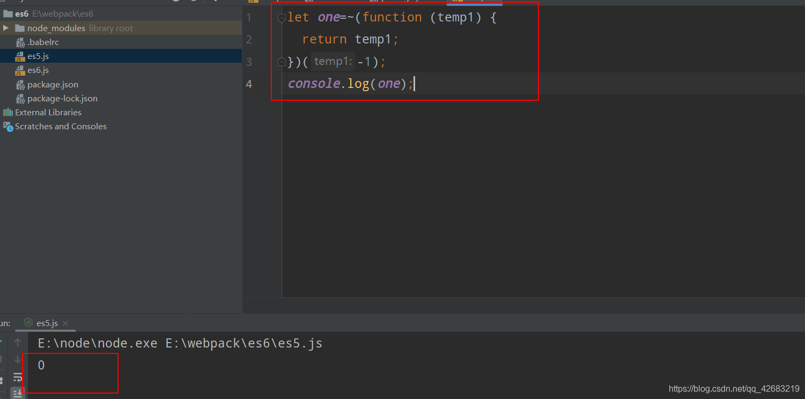The image size is (805, 399).
Task: Click line number 2 in the gutter
Action: click(x=249, y=40)
